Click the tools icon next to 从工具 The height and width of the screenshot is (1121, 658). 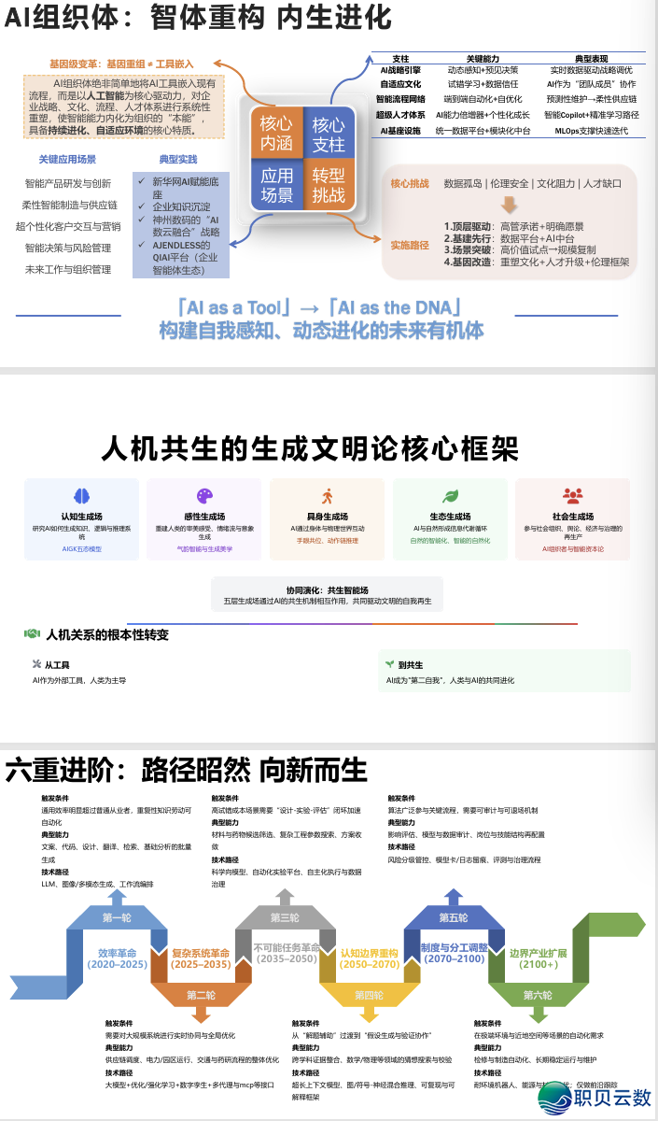click(x=36, y=664)
